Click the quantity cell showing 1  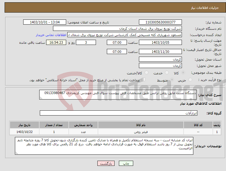(54, 132)
